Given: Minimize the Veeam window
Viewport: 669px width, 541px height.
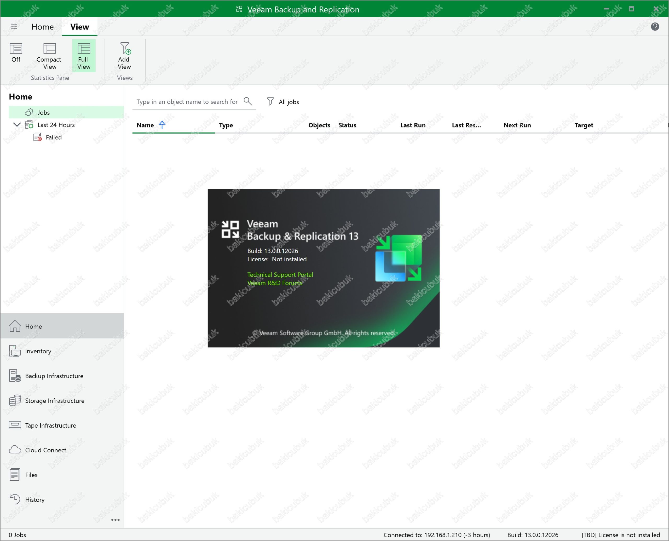Looking at the screenshot, I should (606, 9).
